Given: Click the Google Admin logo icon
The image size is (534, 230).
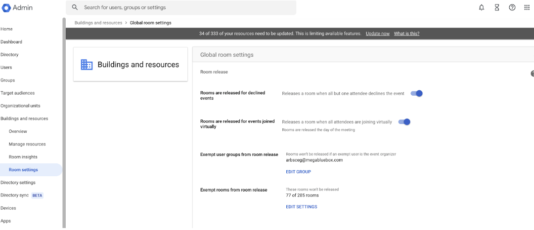Looking at the screenshot, I should tap(6, 7).
